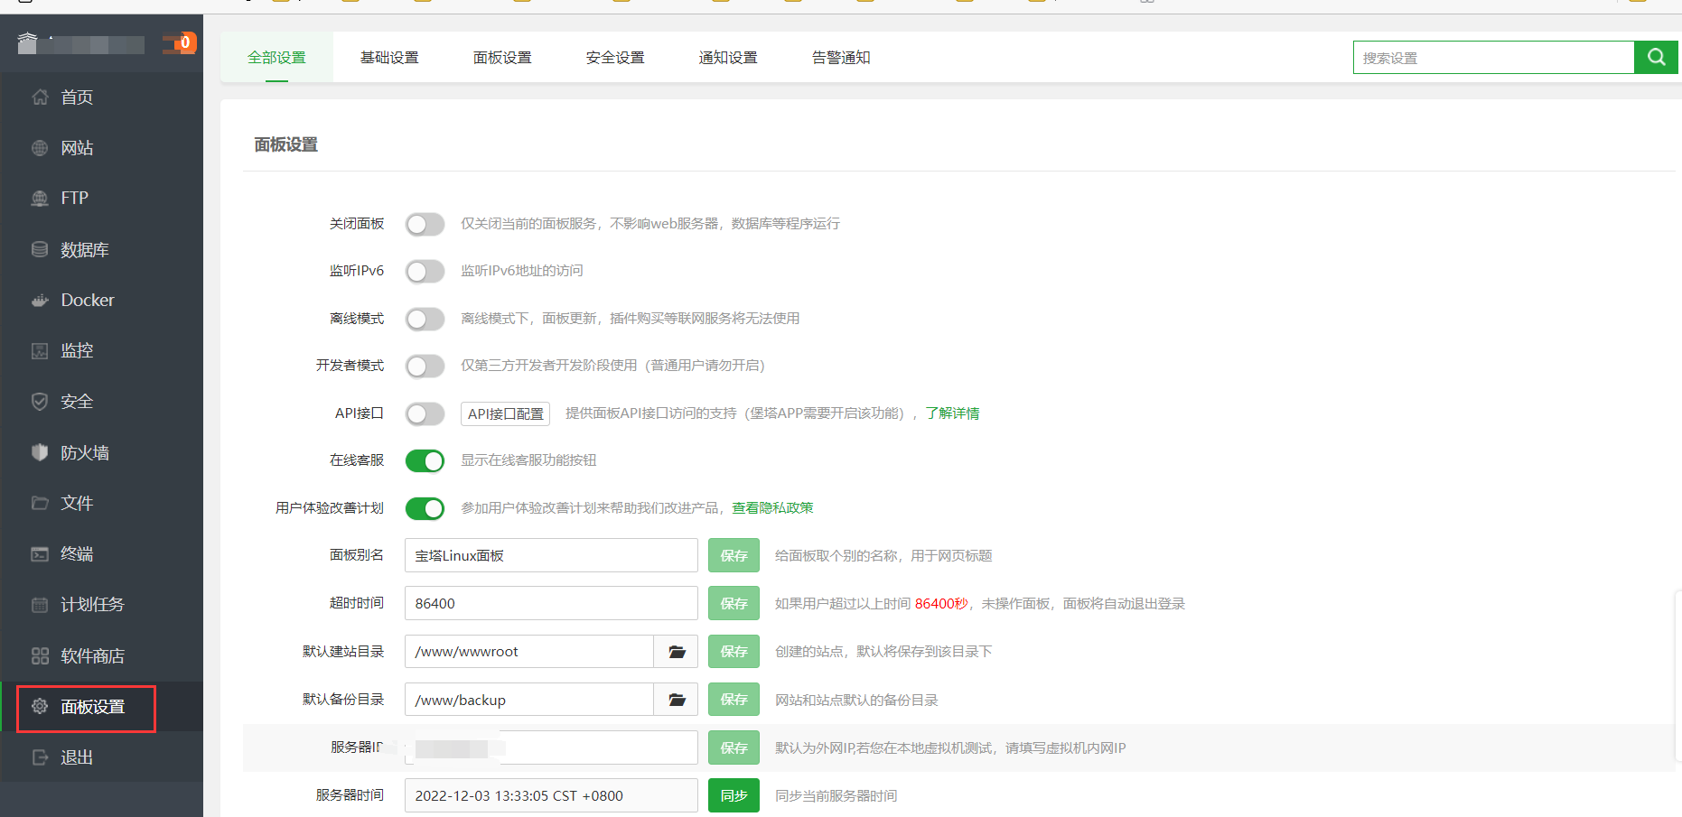The height and width of the screenshot is (817, 1682).
Task: Toggle the API接口 switch
Action: 425,413
